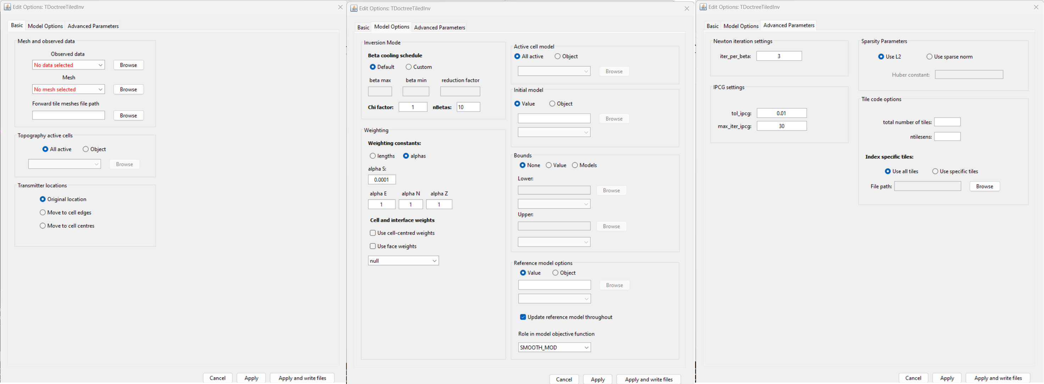Select Move to cell edges option

click(66, 212)
